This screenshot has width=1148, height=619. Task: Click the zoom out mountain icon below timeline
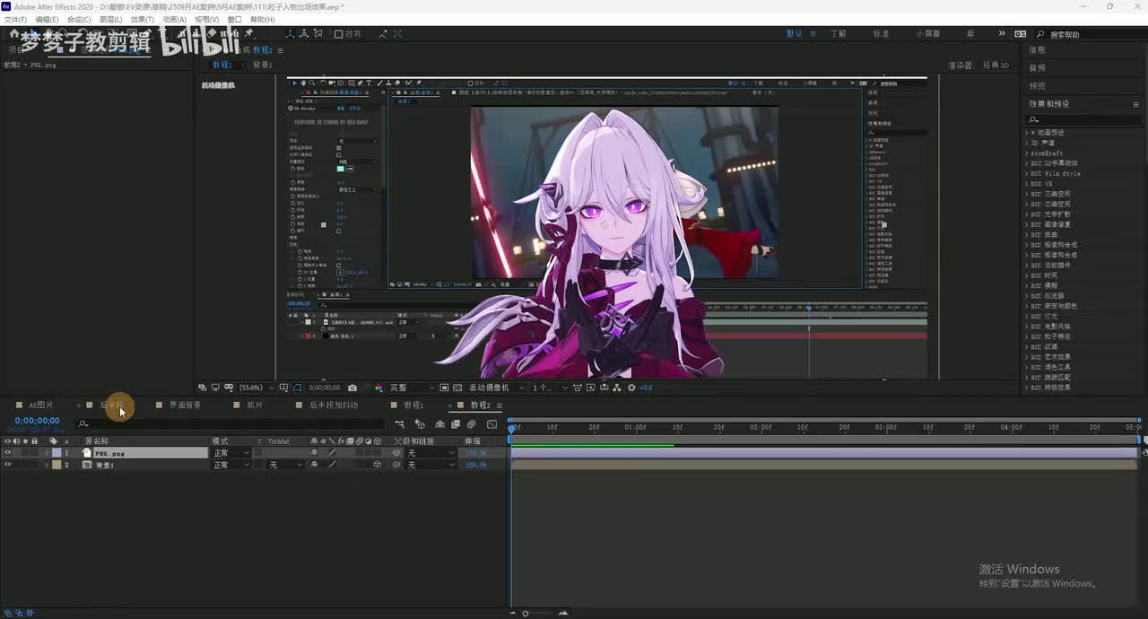point(514,614)
